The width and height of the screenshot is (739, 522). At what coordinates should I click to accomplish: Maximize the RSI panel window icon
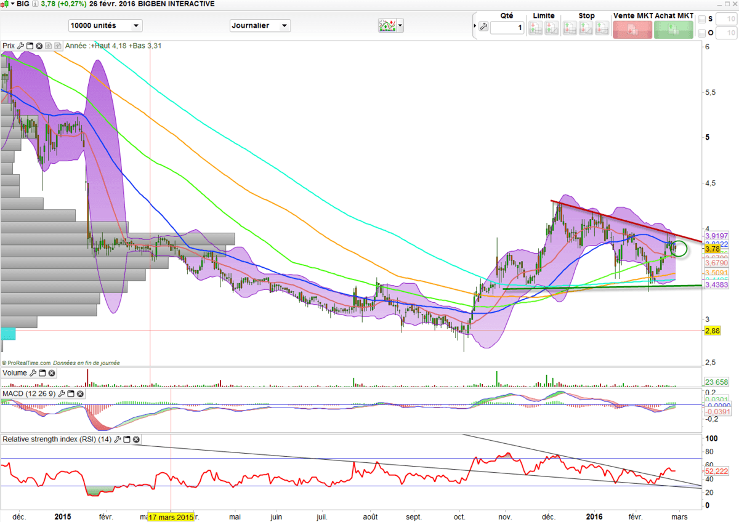tap(127, 440)
